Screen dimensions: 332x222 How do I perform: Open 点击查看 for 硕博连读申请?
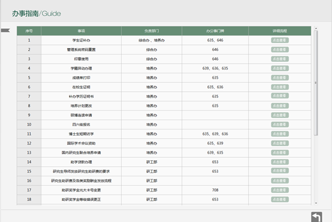280,115
